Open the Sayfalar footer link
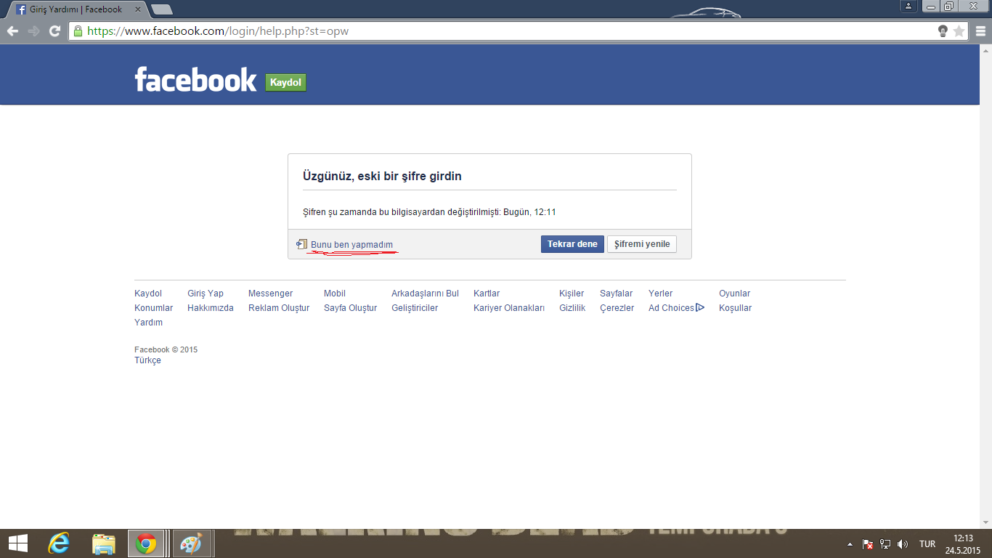992x558 pixels. point(616,294)
